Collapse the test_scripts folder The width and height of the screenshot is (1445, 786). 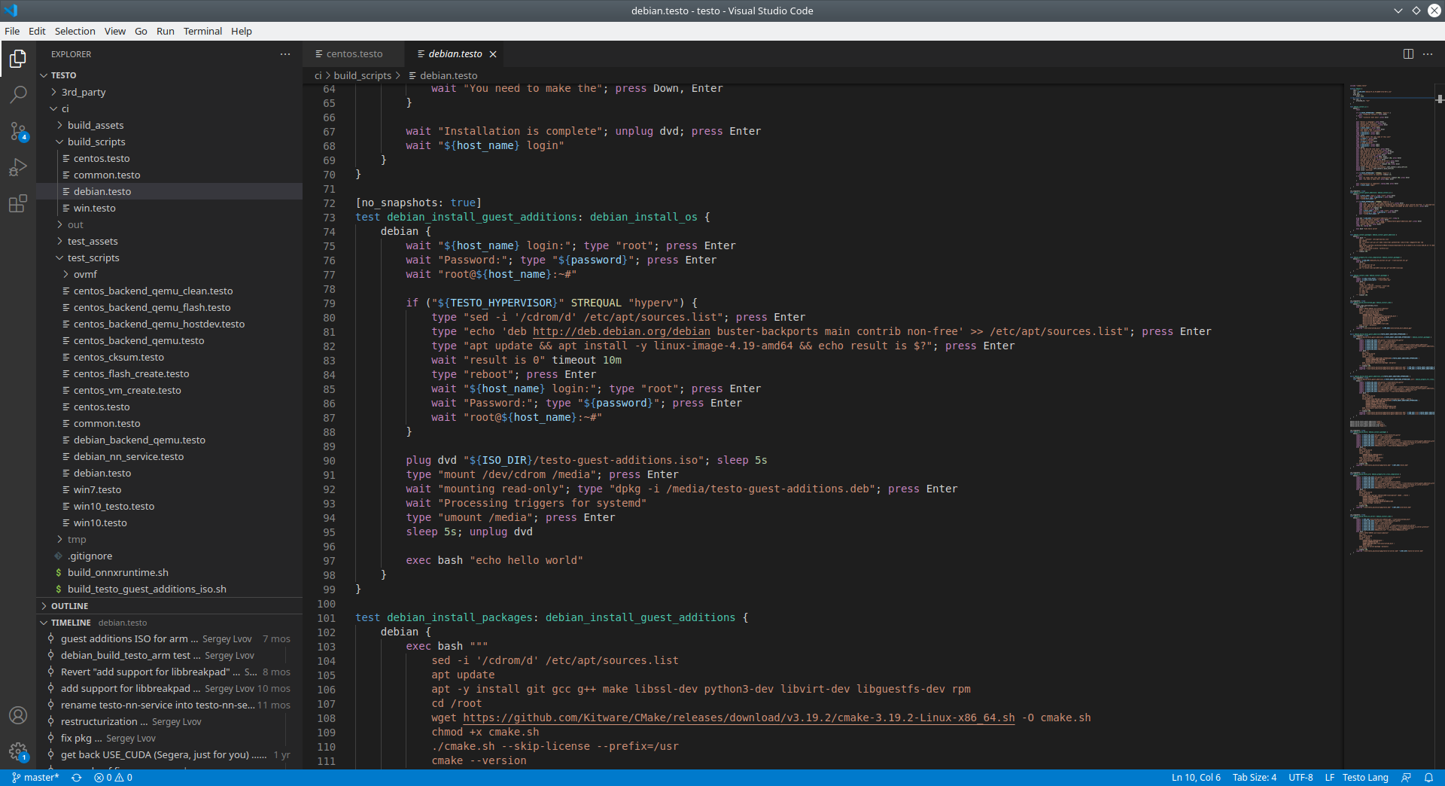[x=169, y=258]
